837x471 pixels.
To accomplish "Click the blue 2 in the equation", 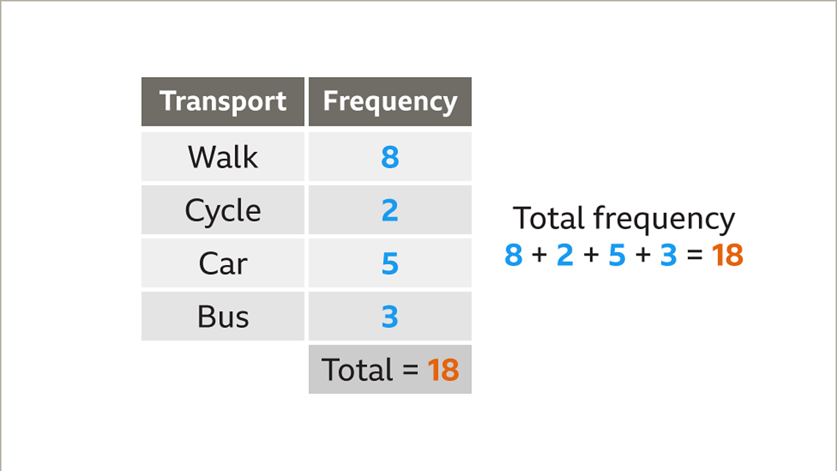I will [565, 255].
